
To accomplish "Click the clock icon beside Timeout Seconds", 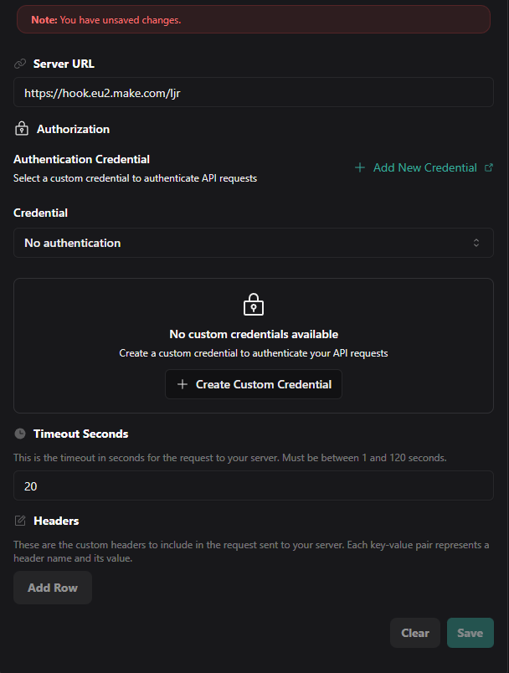I will pyautogui.click(x=20, y=434).
